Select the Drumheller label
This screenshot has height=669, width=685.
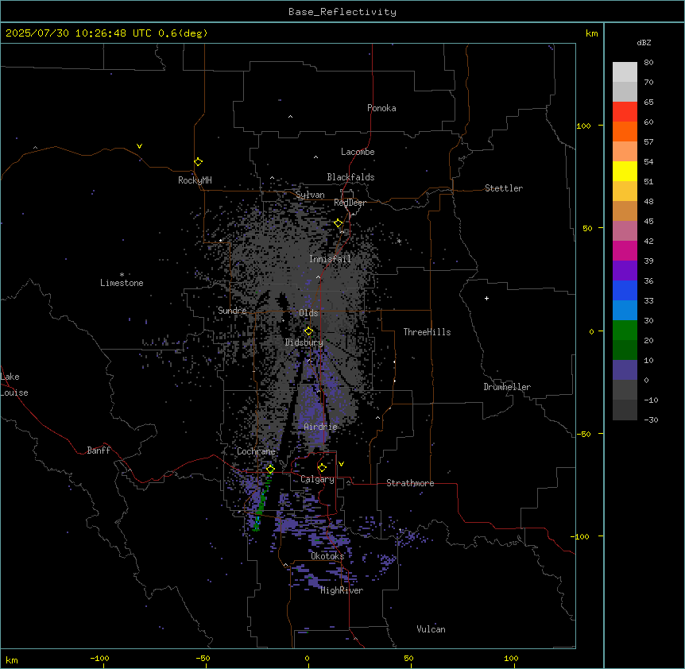tap(507, 387)
